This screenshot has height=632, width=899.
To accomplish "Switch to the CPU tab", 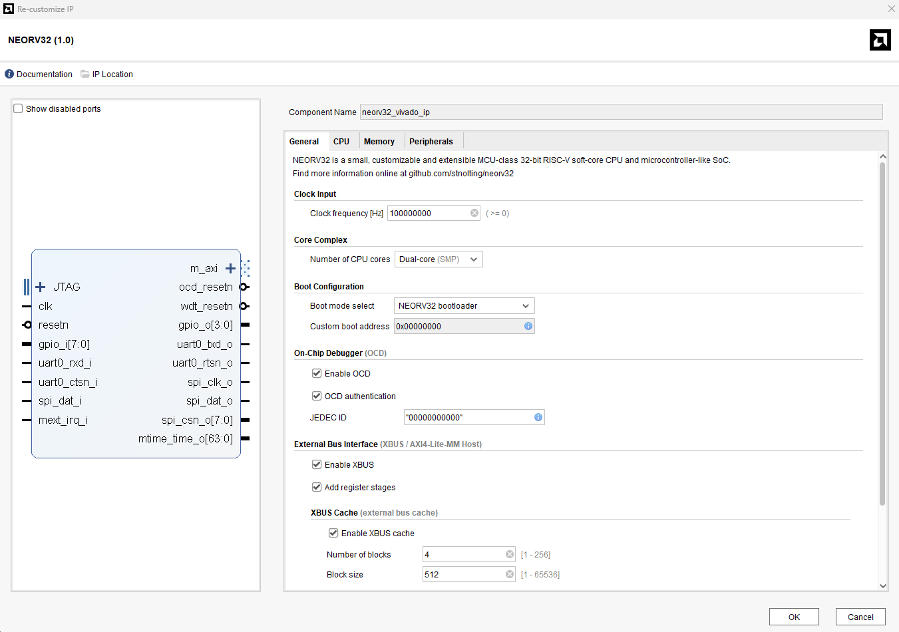I will click(x=341, y=142).
